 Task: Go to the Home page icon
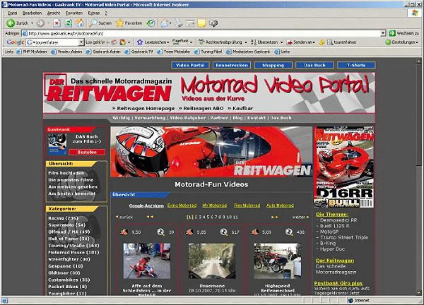[80, 23]
